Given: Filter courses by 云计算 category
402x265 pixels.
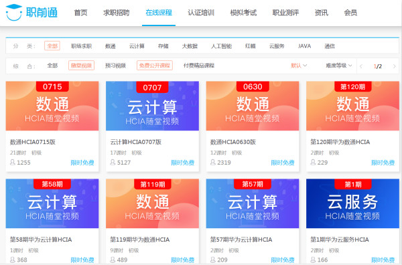Looking at the screenshot, I should coord(137,46).
